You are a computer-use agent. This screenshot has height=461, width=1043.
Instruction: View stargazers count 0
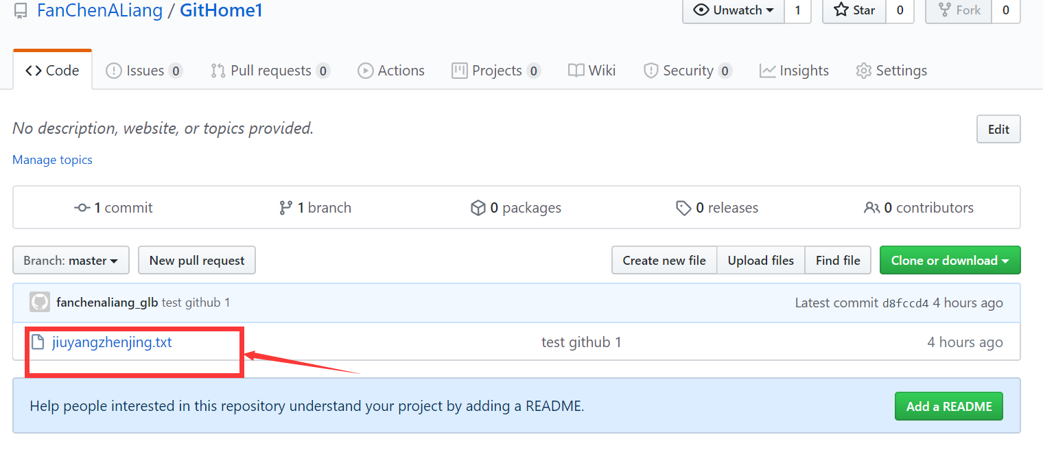pos(900,10)
